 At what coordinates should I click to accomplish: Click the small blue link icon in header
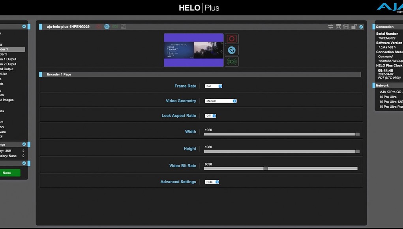point(107,26)
